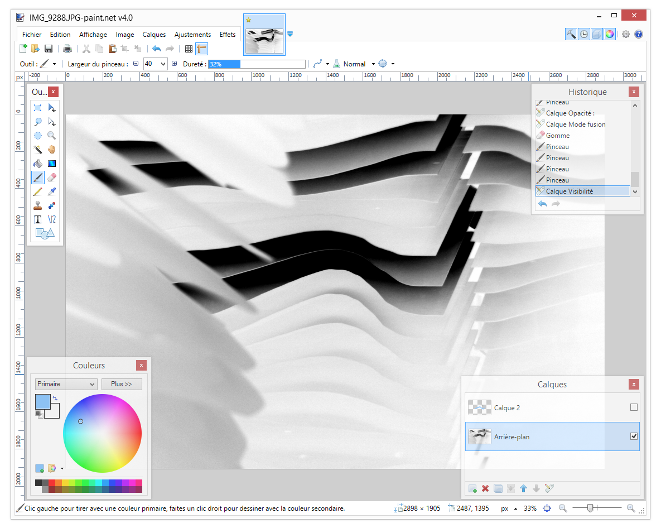Pick the Color Picker eyedropper tool

51,191
